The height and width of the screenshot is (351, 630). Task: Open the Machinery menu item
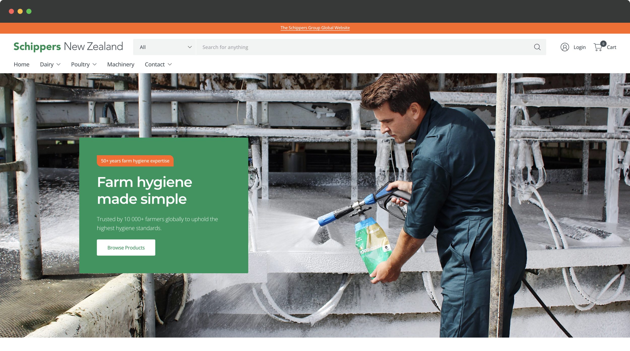[121, 65]
